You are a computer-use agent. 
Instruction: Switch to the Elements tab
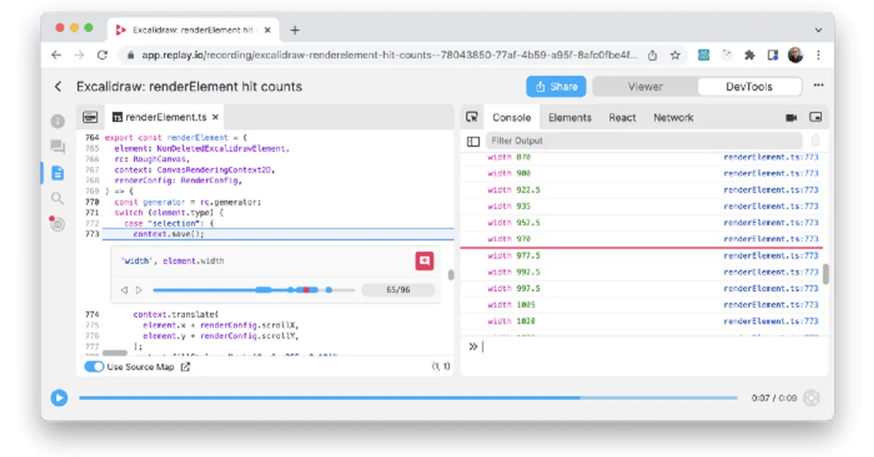[570, 116]
